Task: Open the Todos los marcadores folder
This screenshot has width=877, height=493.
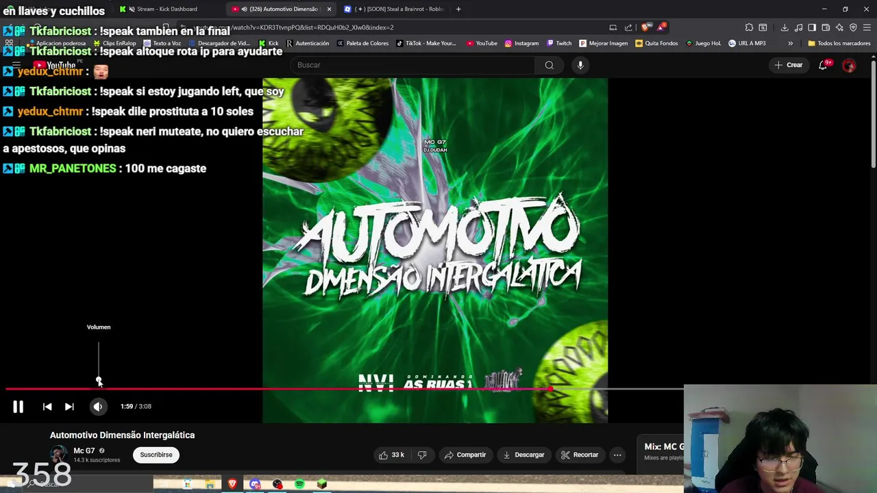Action: tap(839, 43)
